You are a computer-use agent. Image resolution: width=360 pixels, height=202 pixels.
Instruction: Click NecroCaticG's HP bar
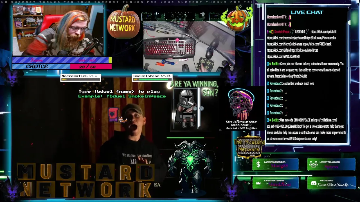pyautogui.click(x=81, y=79)
